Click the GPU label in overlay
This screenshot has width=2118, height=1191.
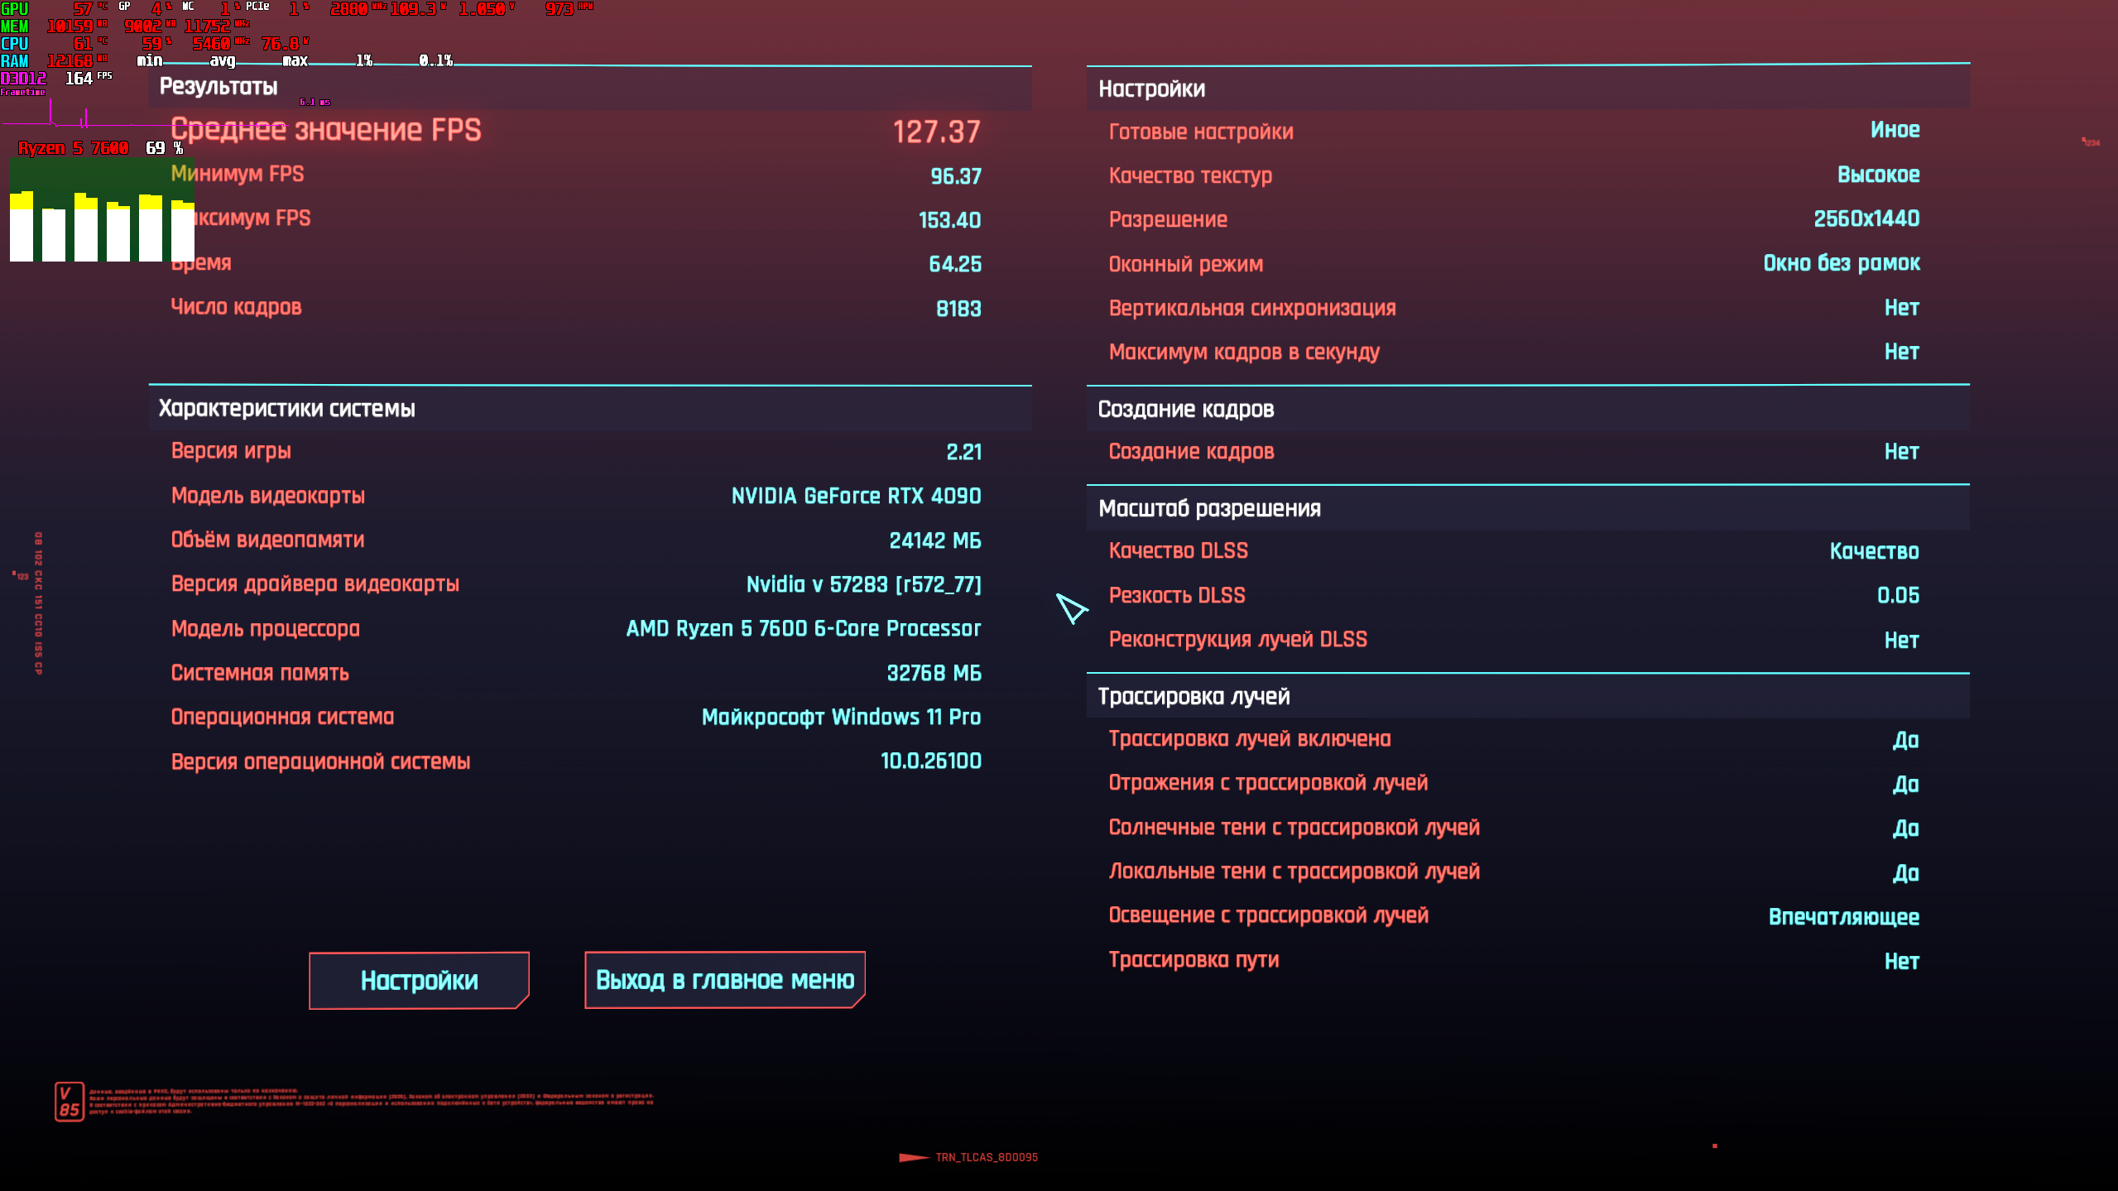point(15,9)
